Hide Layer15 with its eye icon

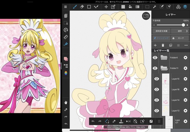coord(156,79)
